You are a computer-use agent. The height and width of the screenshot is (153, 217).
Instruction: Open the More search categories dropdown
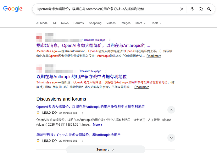coord(140,23)
